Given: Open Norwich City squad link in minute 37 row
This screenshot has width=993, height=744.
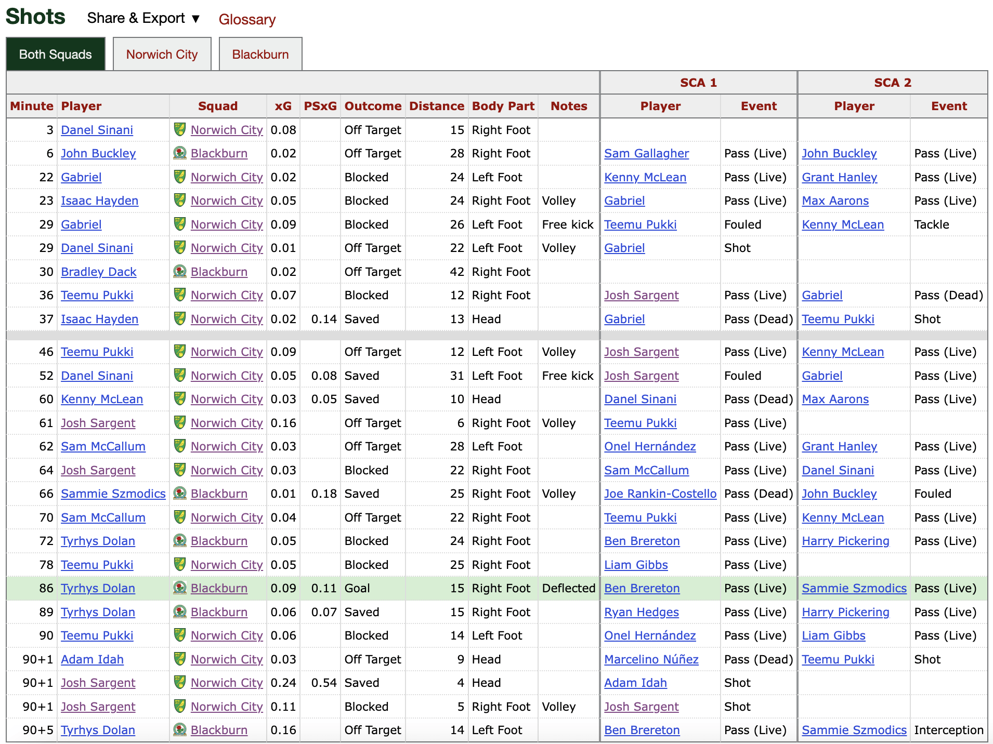Looking at the screenshot, I should [x=227, y=319].
